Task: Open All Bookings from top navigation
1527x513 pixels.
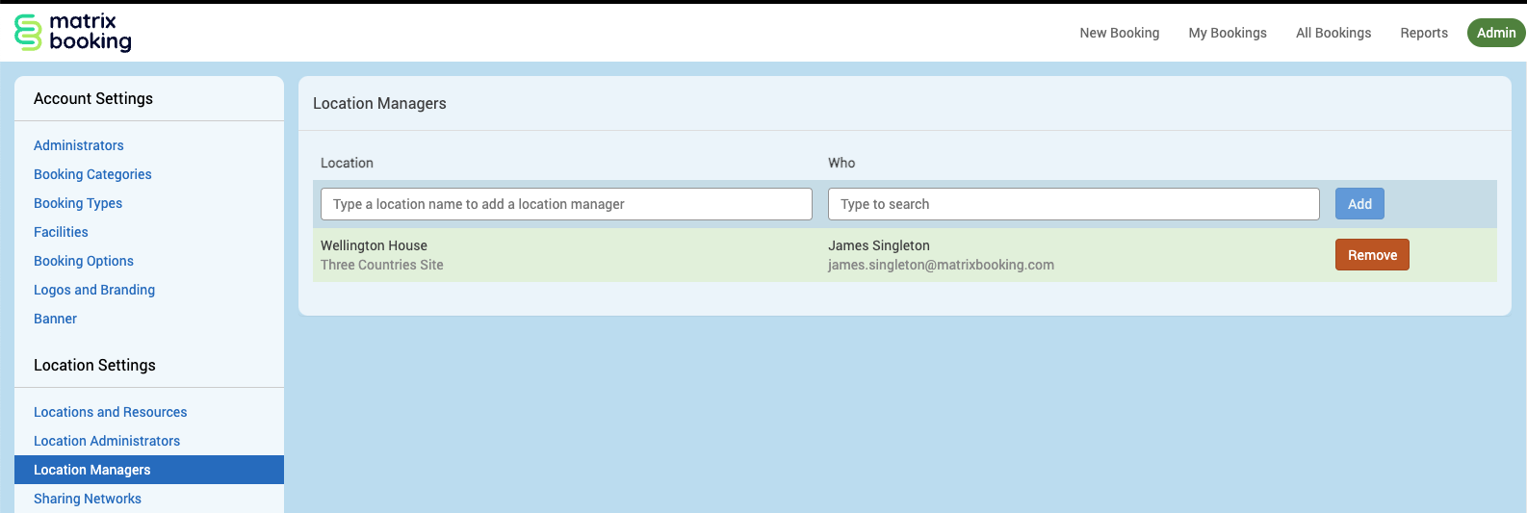Action: click(x=1333, y=33)
